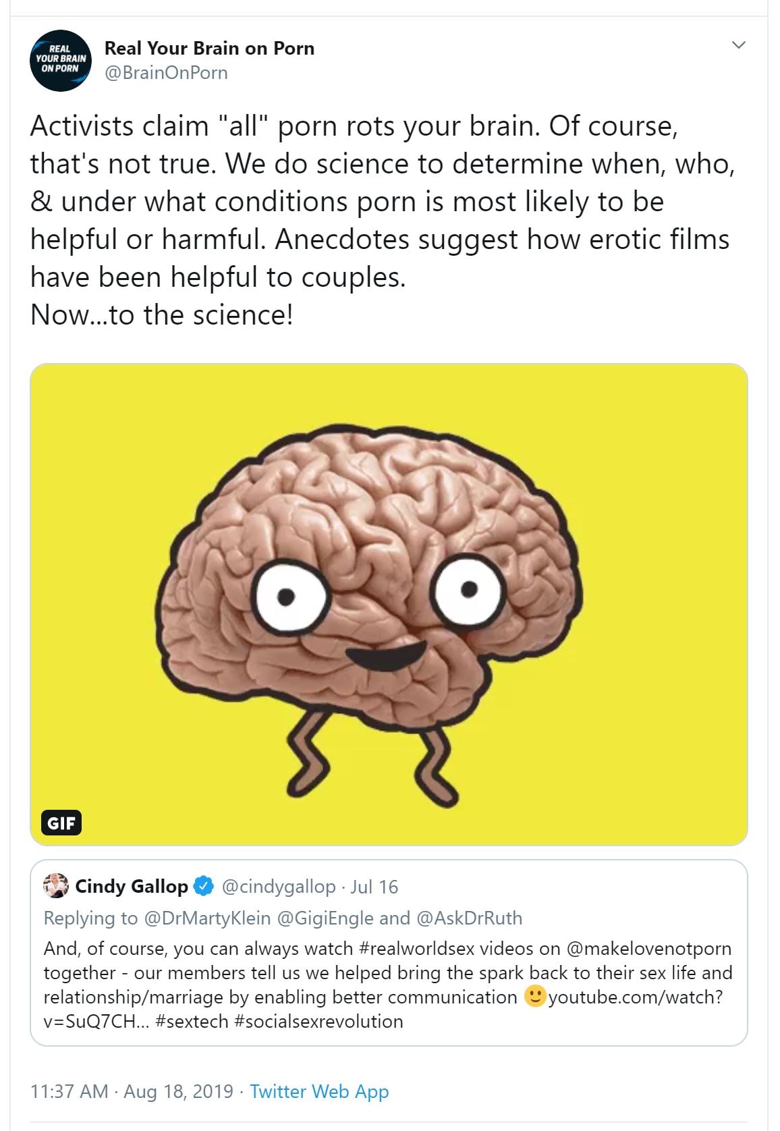
Task: Click the blue verified badge
Action: pos(204,886)
